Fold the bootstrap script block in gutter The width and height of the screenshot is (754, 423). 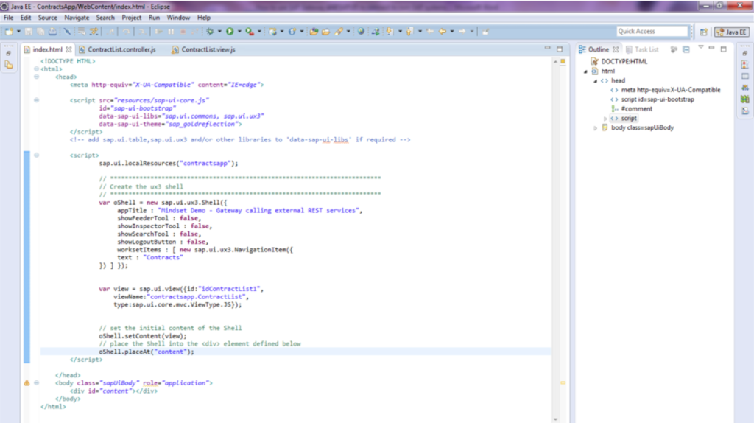pos(37,100)
